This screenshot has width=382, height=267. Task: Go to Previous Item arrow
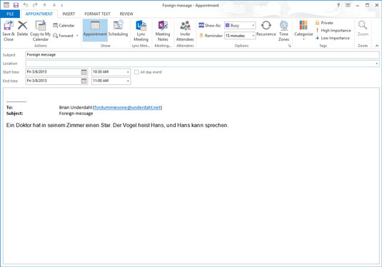[44, 5]
